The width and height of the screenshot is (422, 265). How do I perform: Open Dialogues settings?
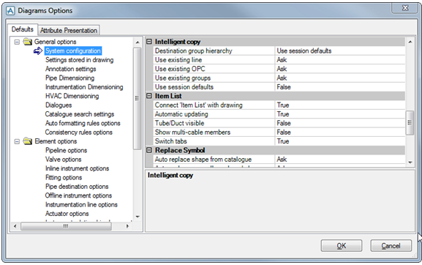click(59, 105)
